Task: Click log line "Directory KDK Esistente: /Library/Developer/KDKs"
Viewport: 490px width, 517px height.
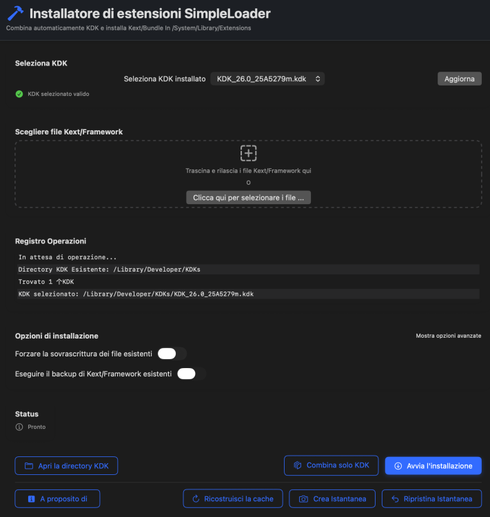Action: click(x=248, y=270)
